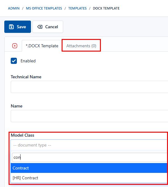
Task: Focus the Name text field
Action: [x=89, y=116]
